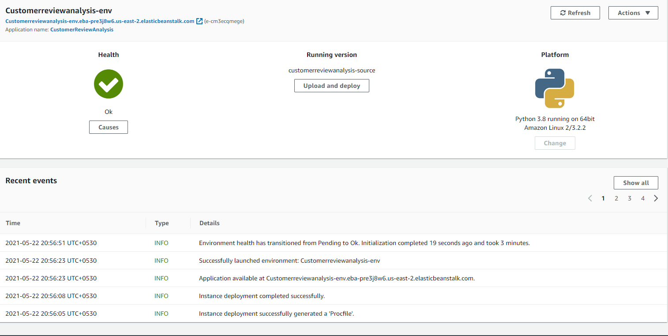Select timestamp 2021-05-22 20:56:08 UTC+0530
This screenshot has height=336, width=668.
(x=51, y=296)
